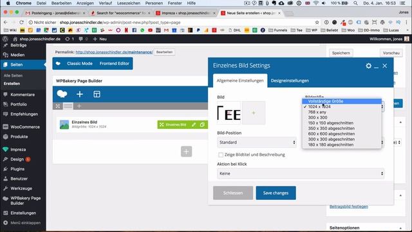The height and width of the screenshot is (232, 412).
Task: Choose 180 x 180 abgeschnitten option
Action: [342, 144]
